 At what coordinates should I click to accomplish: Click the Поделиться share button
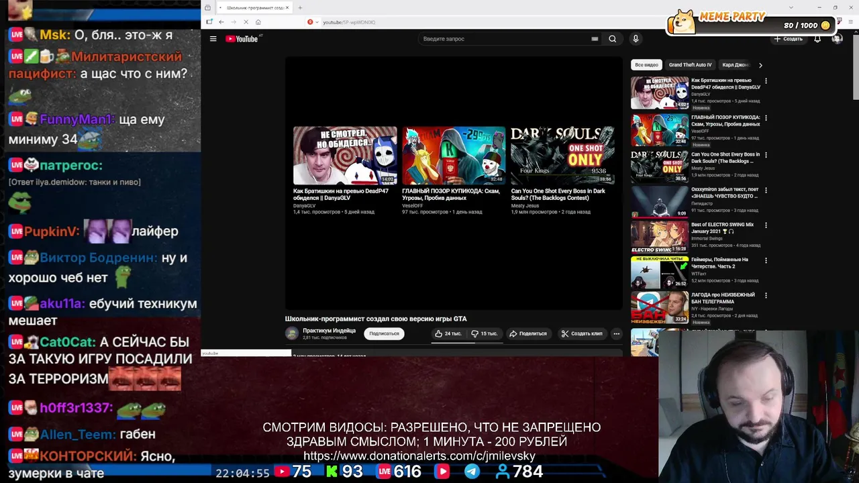point(527,333)
